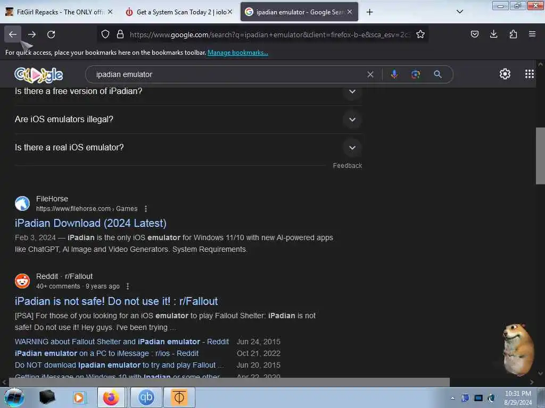Image resolution: width=545 pixels, height=408 pixels.
Task: Open 'Do NOT download Ipadian emulator' link
Action: (119, 365)
